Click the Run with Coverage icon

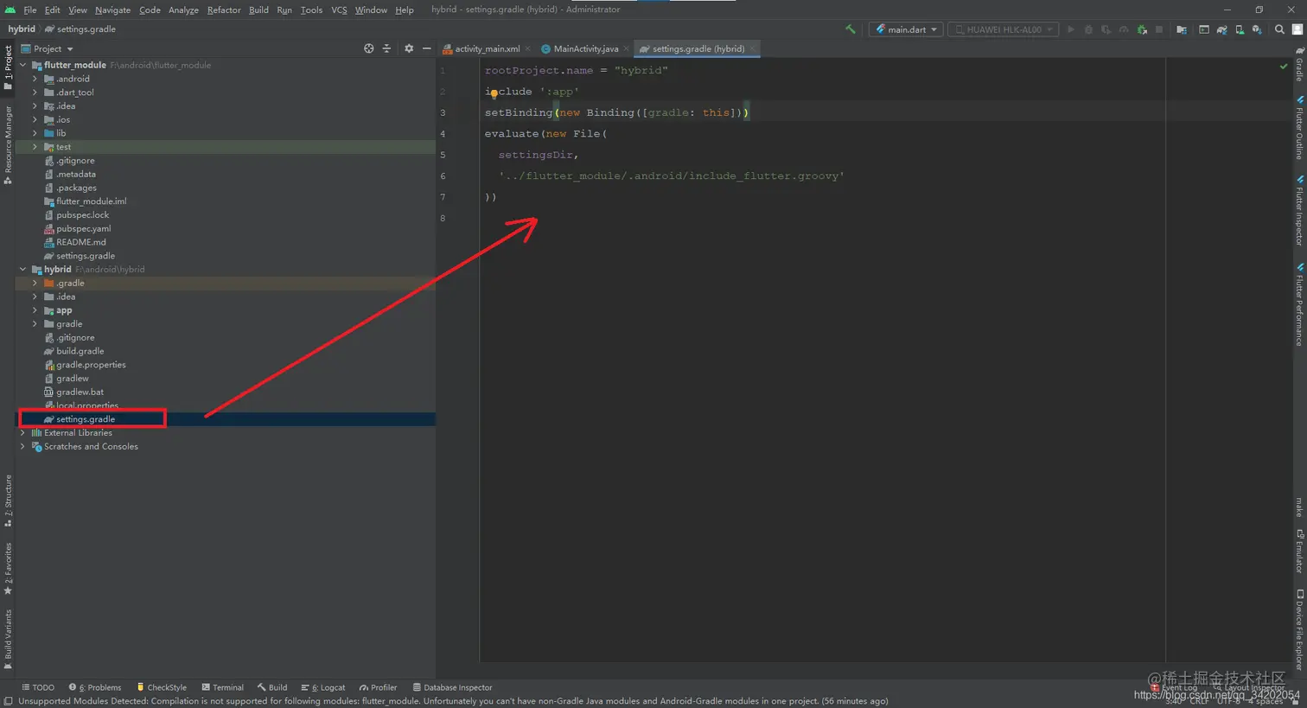click(1106, 29)
